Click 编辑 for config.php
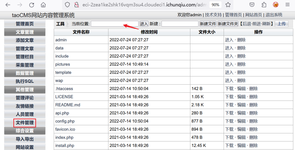295x150 pixels. [241, 121]
